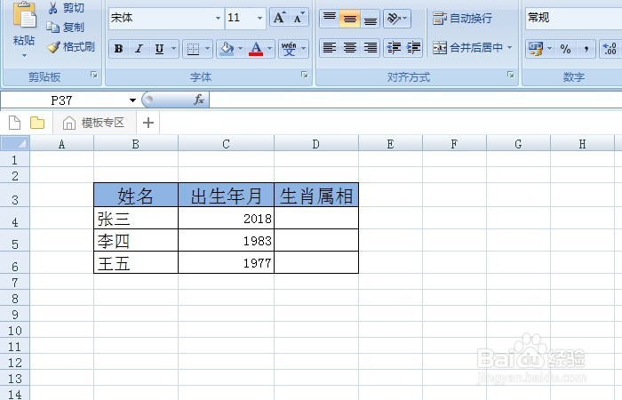The width and height of the screenshot is (622, 400).
Task: Click 合并后居中 merge and center
Action: coord(467,48)
